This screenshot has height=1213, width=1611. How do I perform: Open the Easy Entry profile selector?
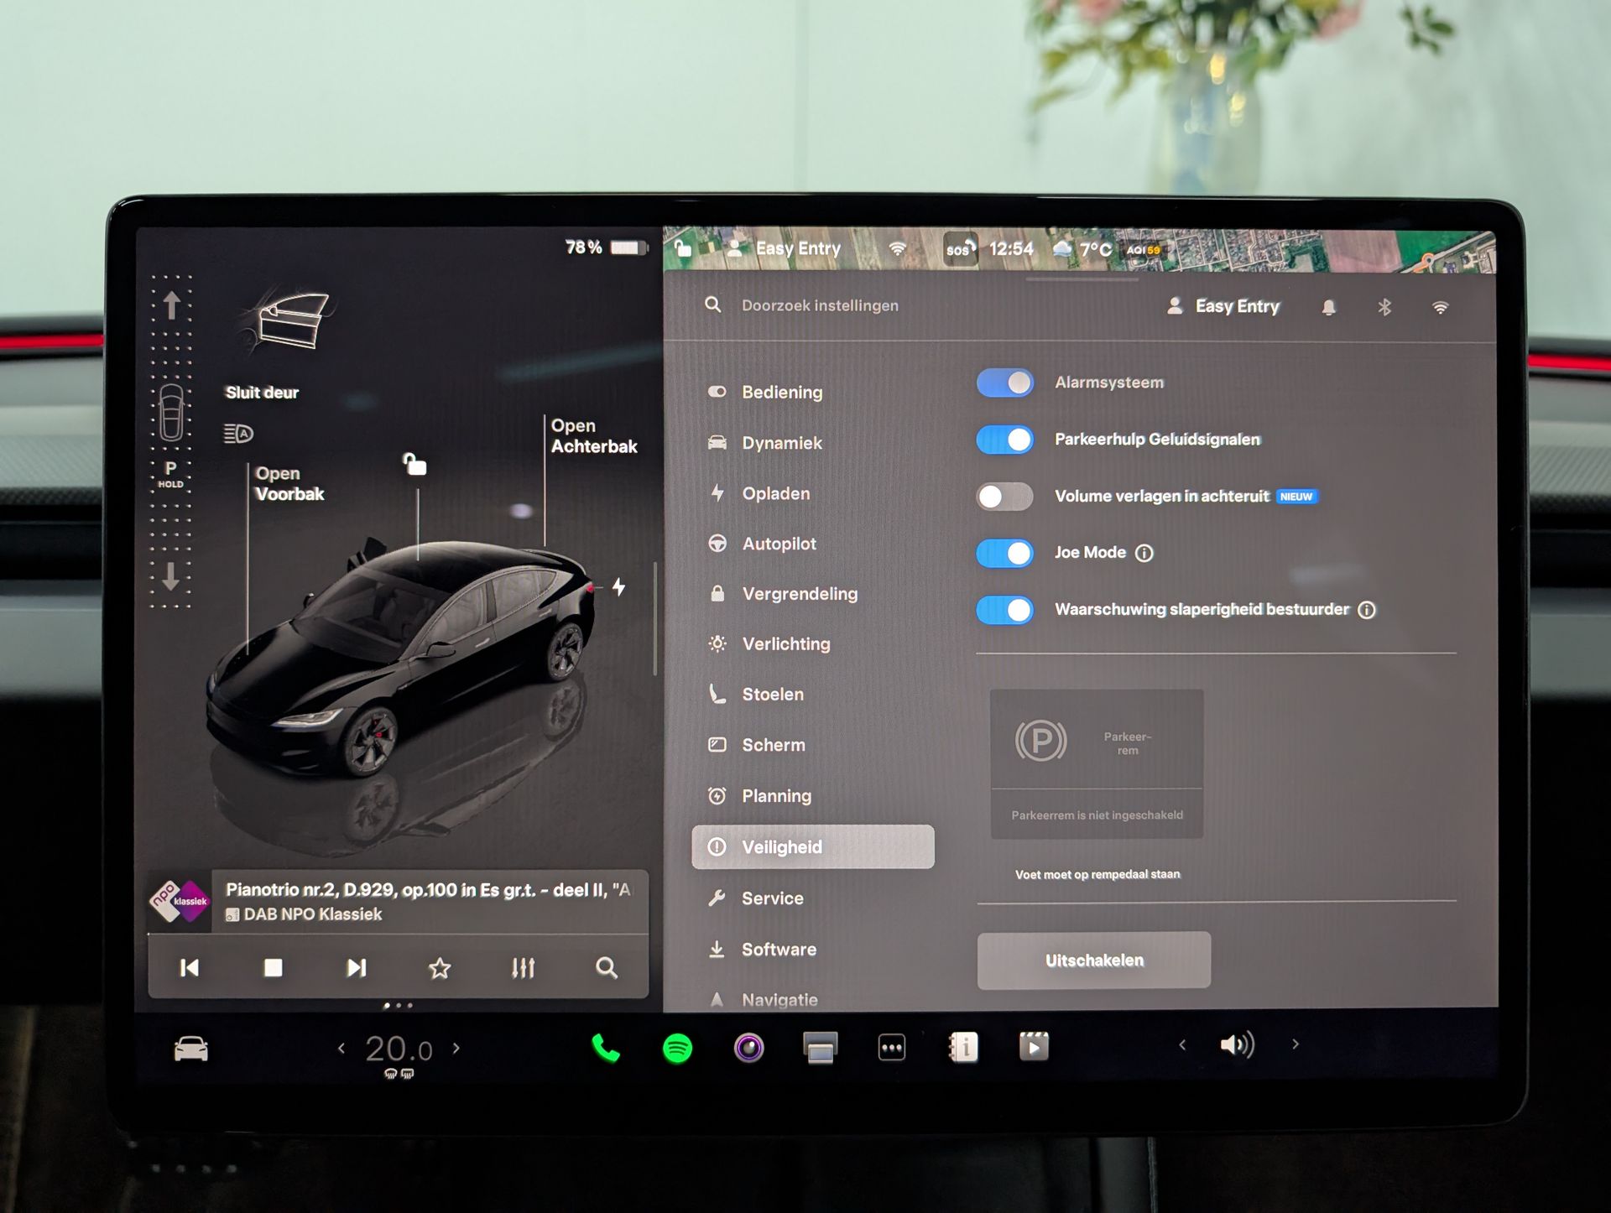[1223, 306]
